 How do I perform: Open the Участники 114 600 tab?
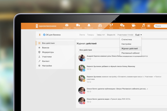125,35
